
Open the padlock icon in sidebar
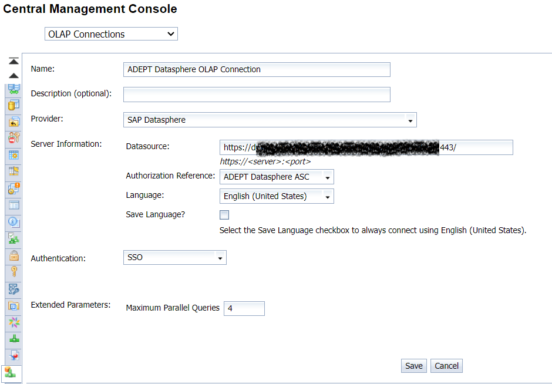[14, 255]
